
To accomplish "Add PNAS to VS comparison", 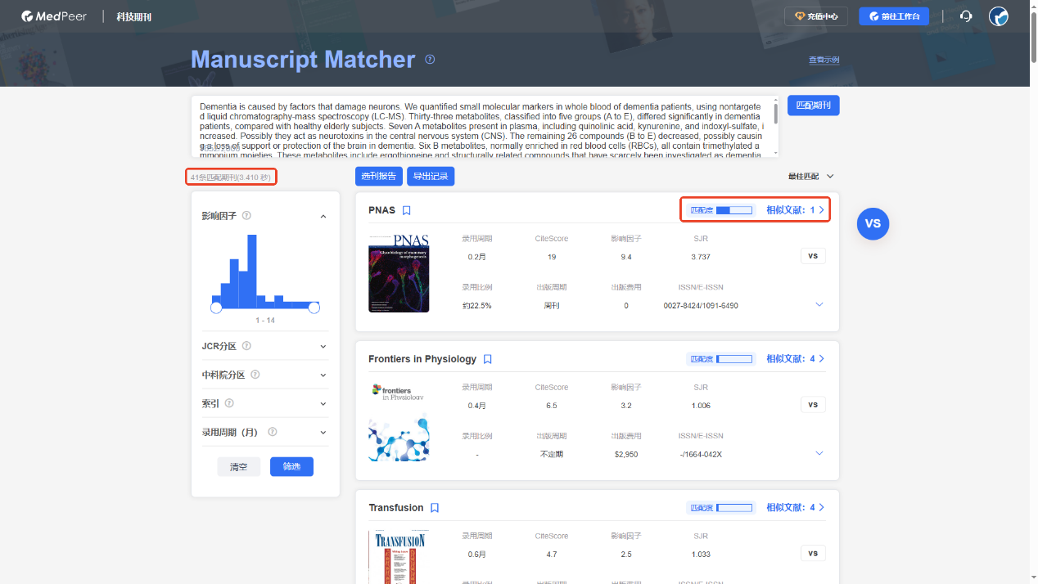I will 813,256.
